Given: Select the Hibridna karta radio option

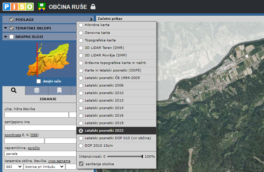Looking at the screenshot, I should point(81,25).
